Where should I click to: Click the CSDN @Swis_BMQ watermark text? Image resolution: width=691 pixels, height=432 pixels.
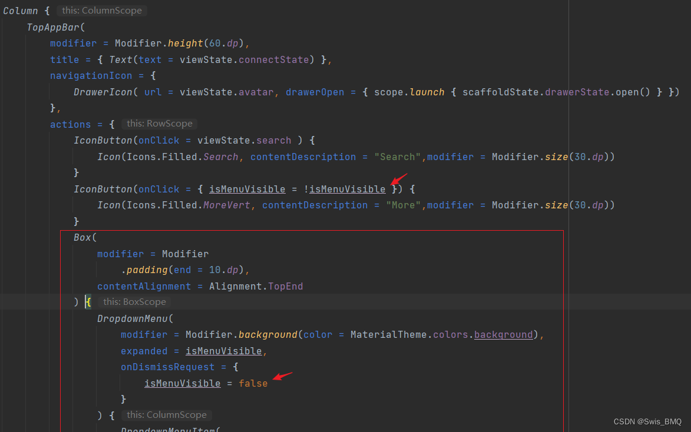647,421
